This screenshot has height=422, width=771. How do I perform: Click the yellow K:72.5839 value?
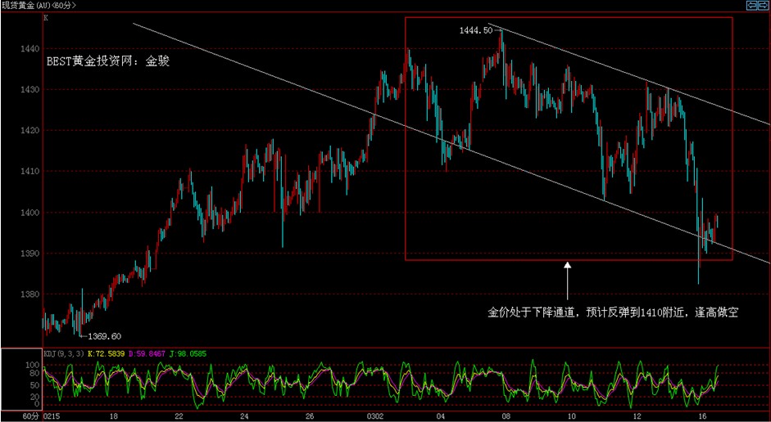pos(107,353)
